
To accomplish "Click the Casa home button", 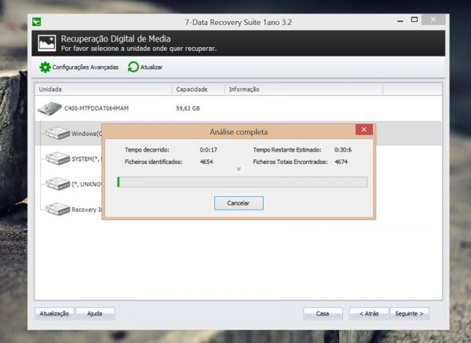I will coord(323,313).
